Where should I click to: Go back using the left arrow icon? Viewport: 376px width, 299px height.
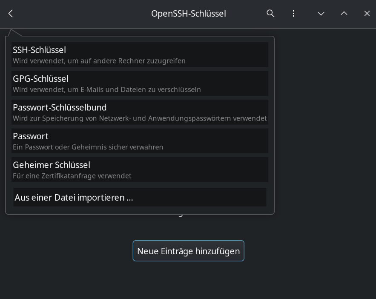(x=11, y=14)
